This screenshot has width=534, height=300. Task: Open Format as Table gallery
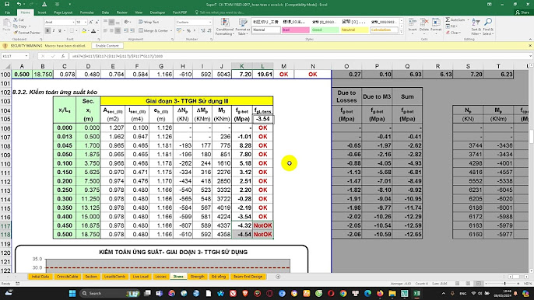pos(243,26)
